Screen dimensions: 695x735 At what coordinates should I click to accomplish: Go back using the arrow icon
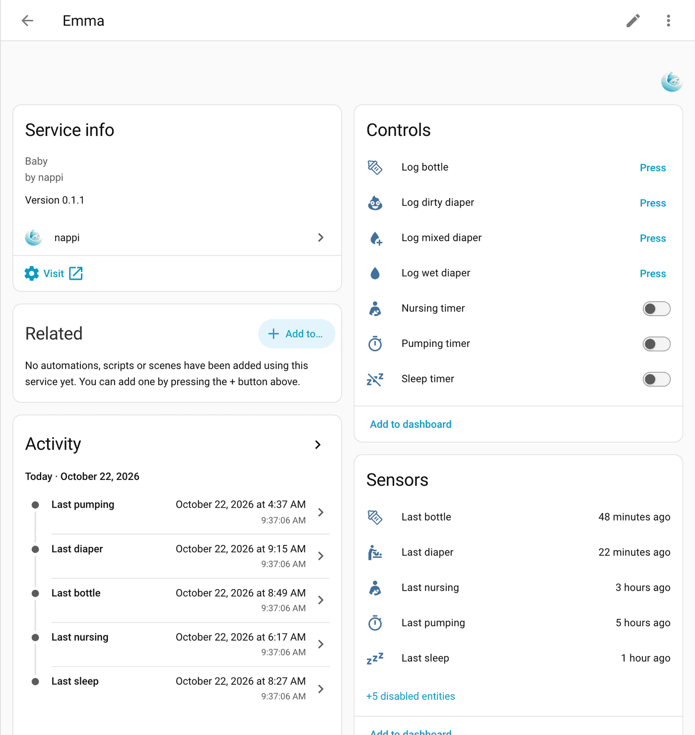27,20
